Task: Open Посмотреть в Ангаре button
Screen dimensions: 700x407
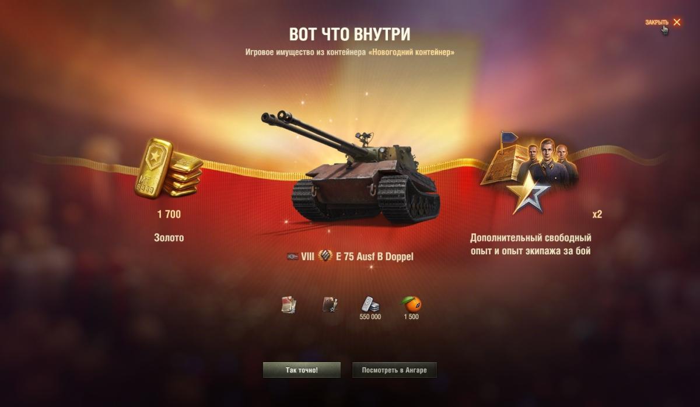Action: point(394,370)
